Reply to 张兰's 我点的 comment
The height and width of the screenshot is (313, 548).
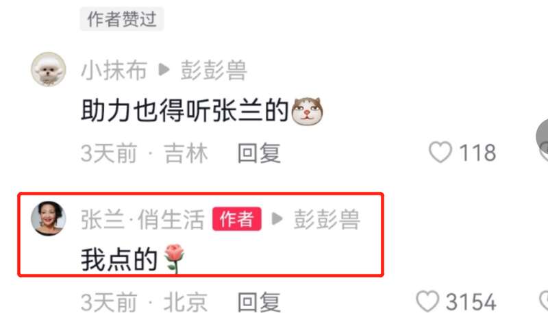tap(259, 302)
